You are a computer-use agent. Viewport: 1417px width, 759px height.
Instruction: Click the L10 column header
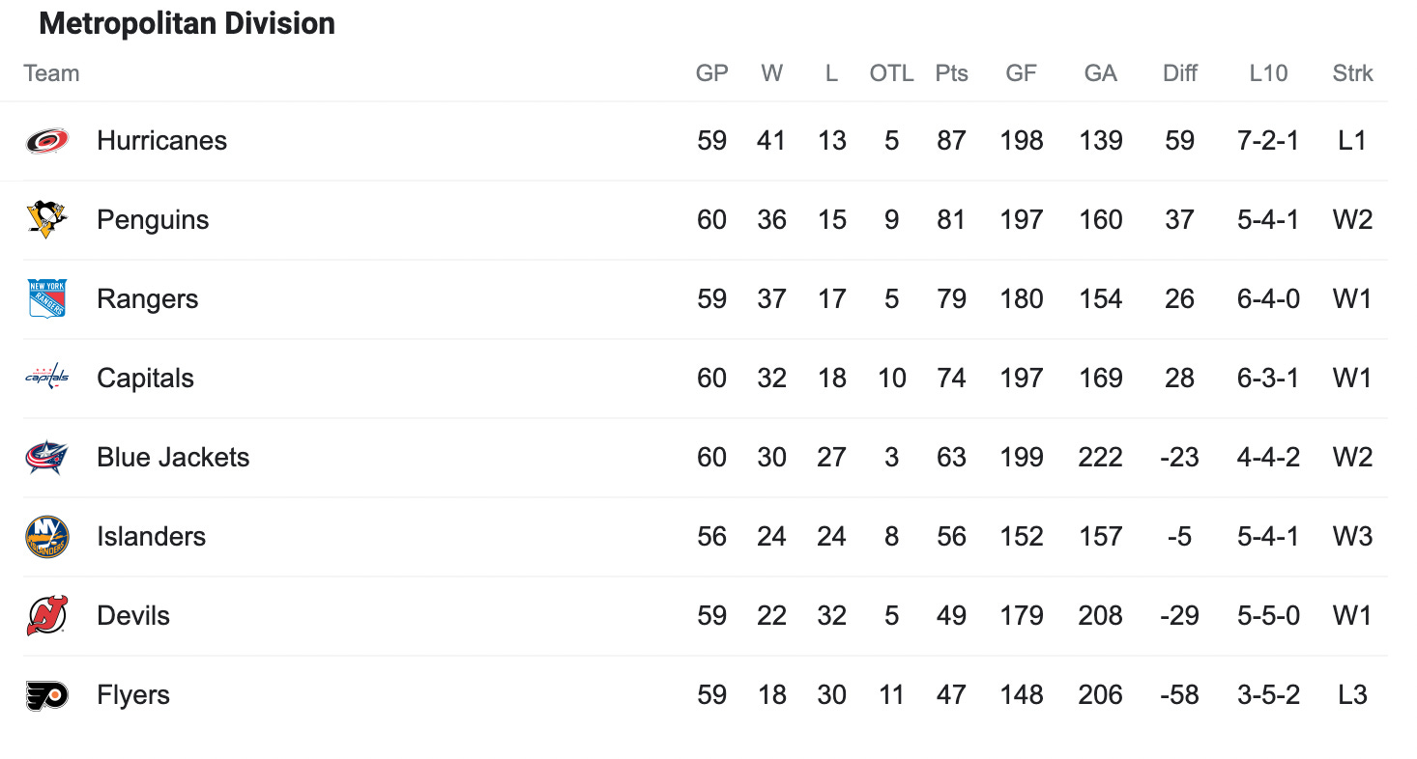click(x=1268, y=73)
